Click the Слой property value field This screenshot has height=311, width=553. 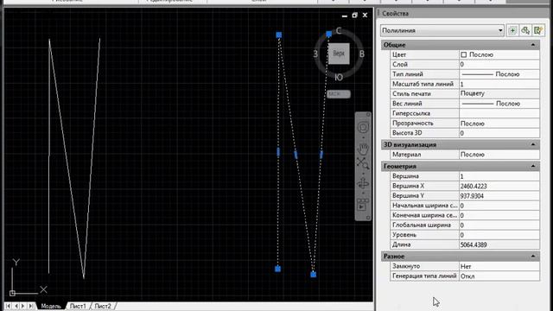pos(499,65)
